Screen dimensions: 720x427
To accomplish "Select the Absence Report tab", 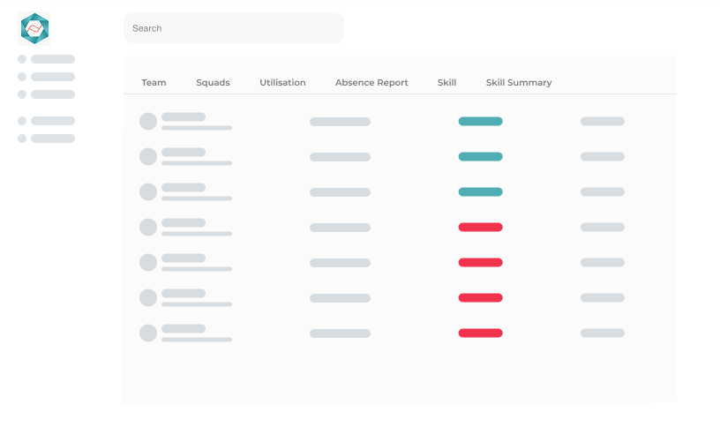I will tap(371, 83).
